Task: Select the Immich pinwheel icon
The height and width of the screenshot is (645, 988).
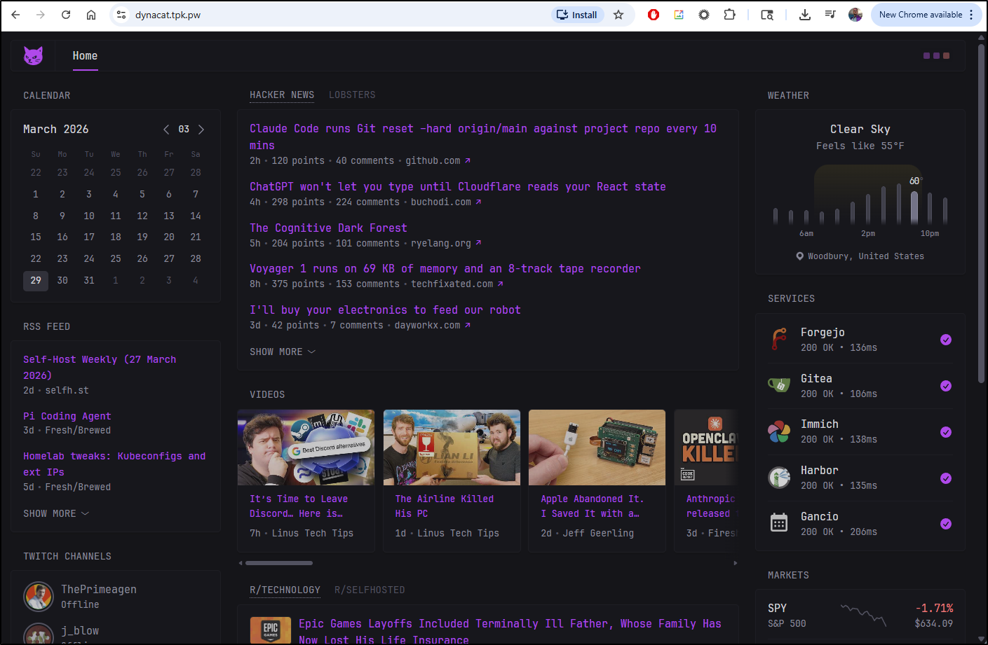Action: (x=779, y=432)
